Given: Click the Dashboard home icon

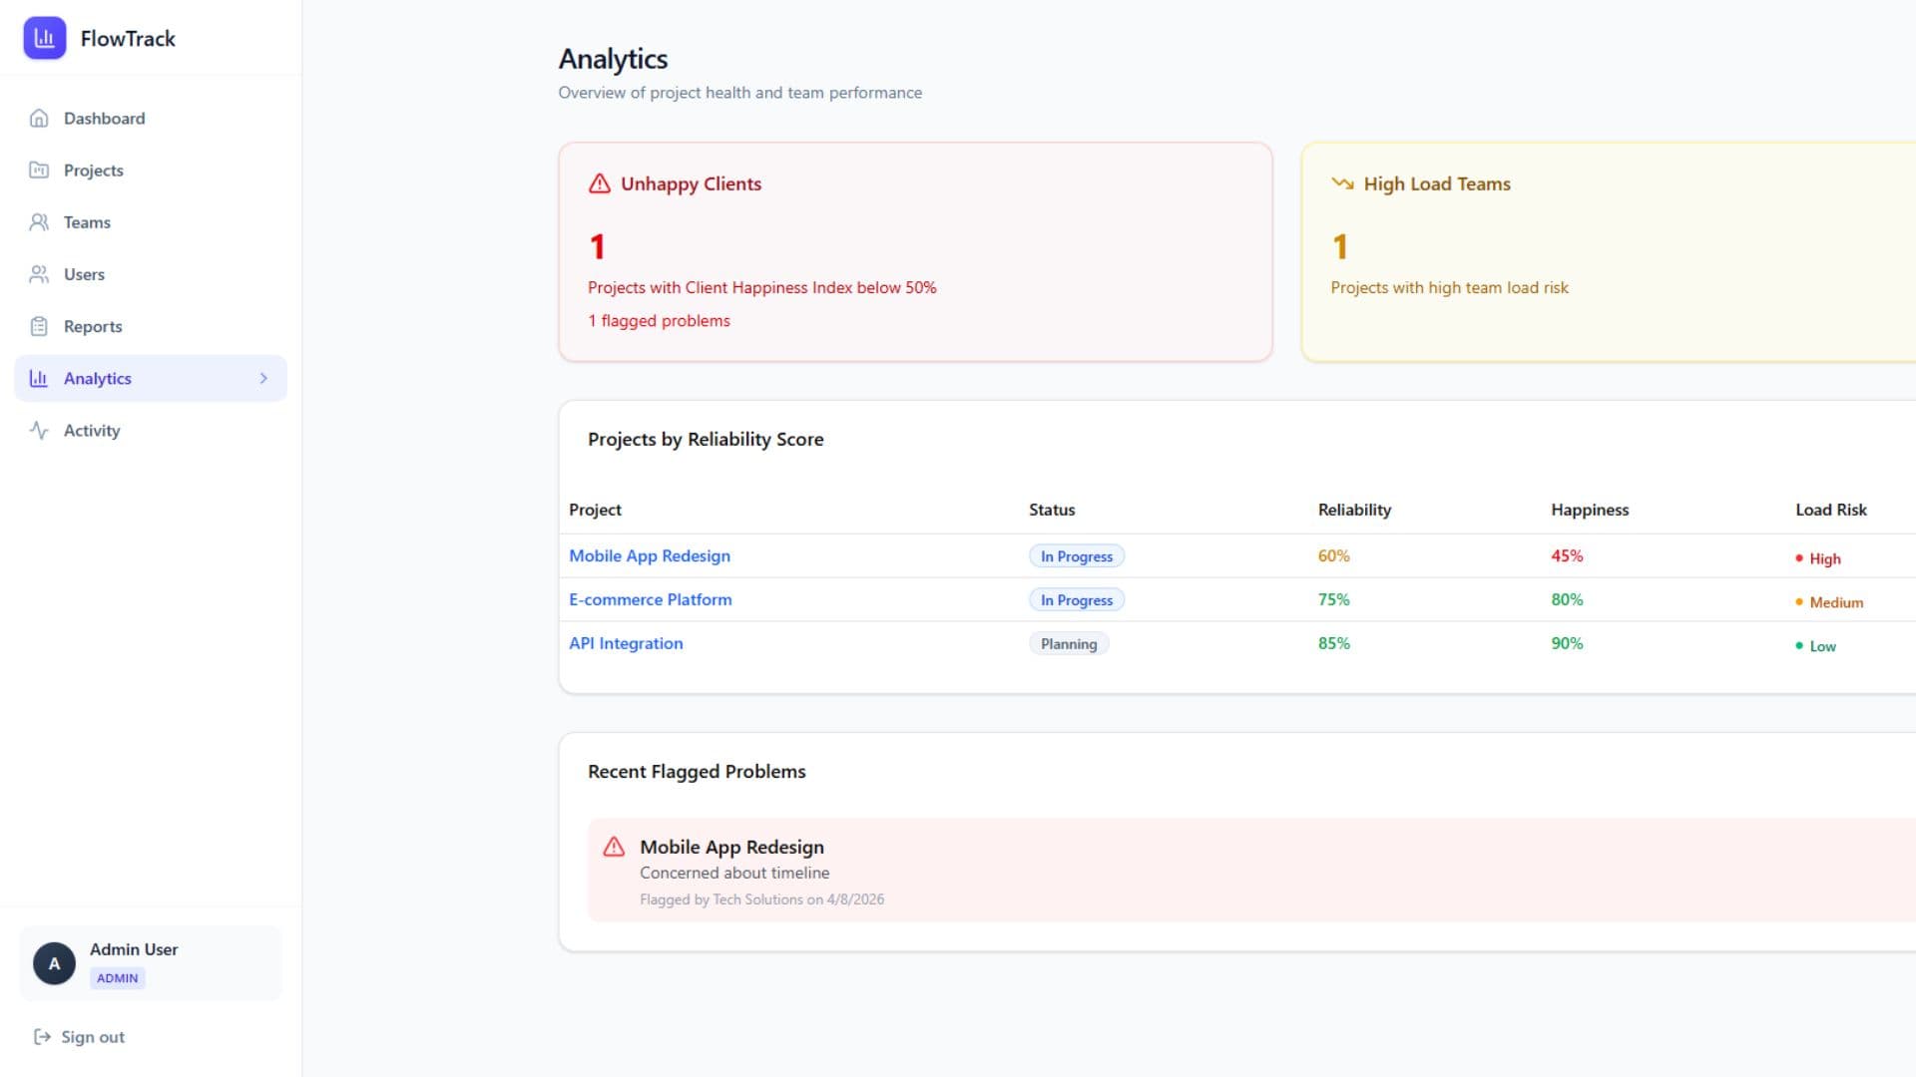Looking at the screenshot, I should 39,119.
